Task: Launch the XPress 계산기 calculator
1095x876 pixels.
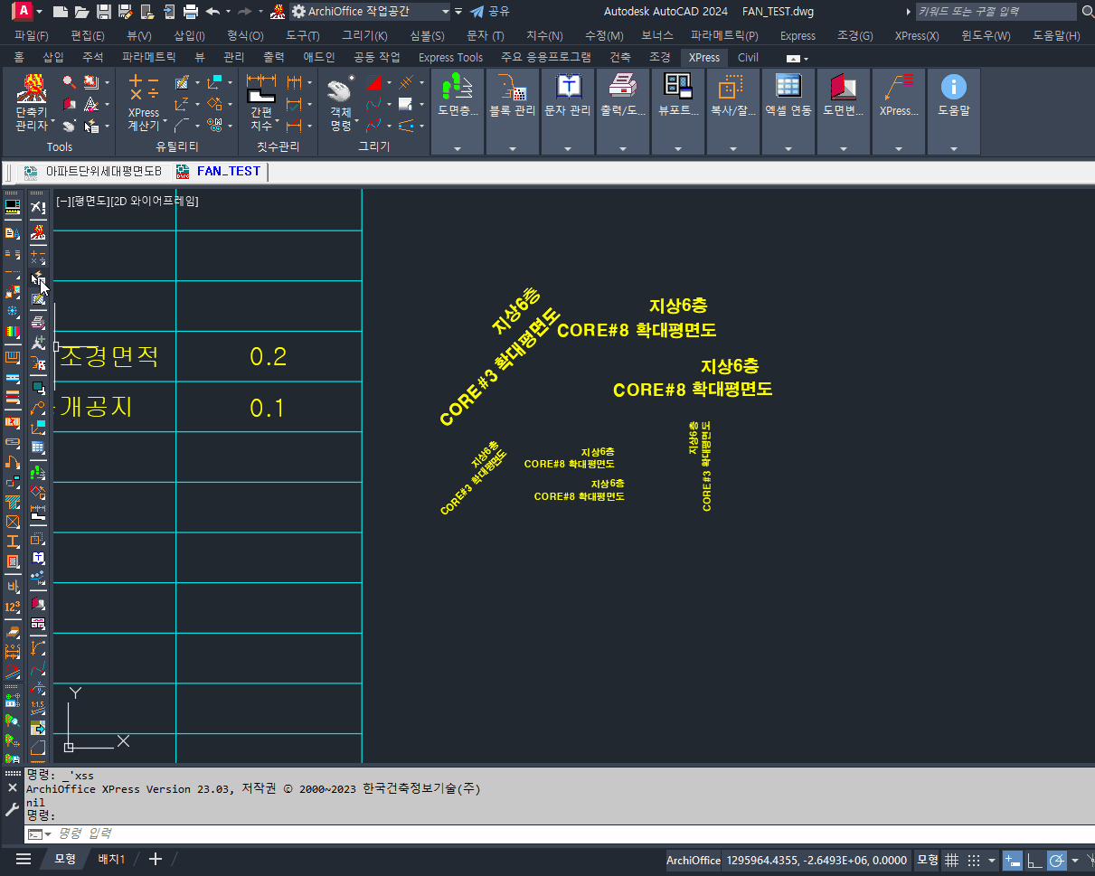Action: tap(143, 102)
